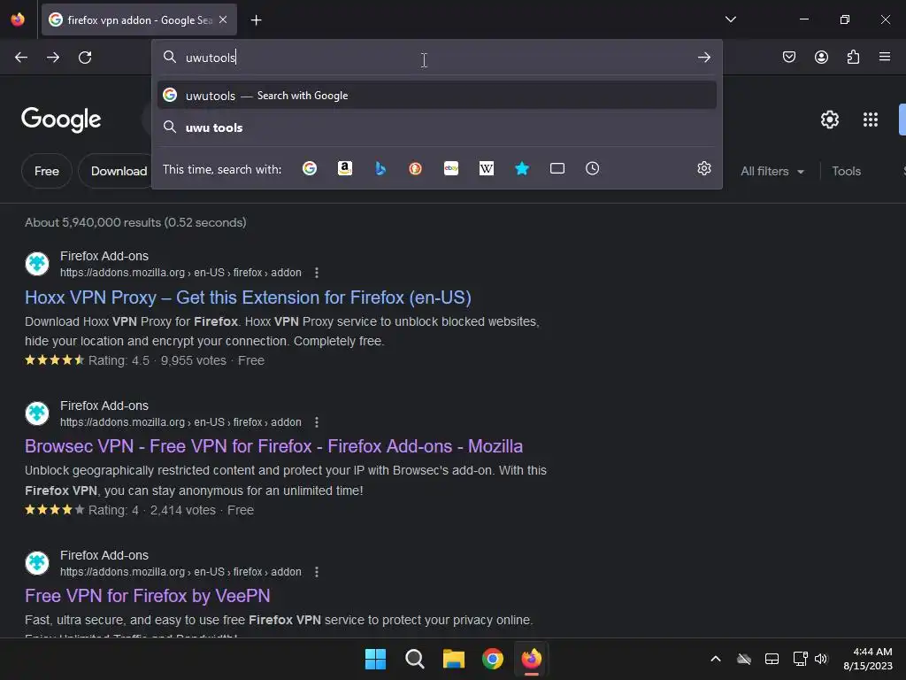Click the results count text
The image size is (906, 680).
(x=135, y=222)
